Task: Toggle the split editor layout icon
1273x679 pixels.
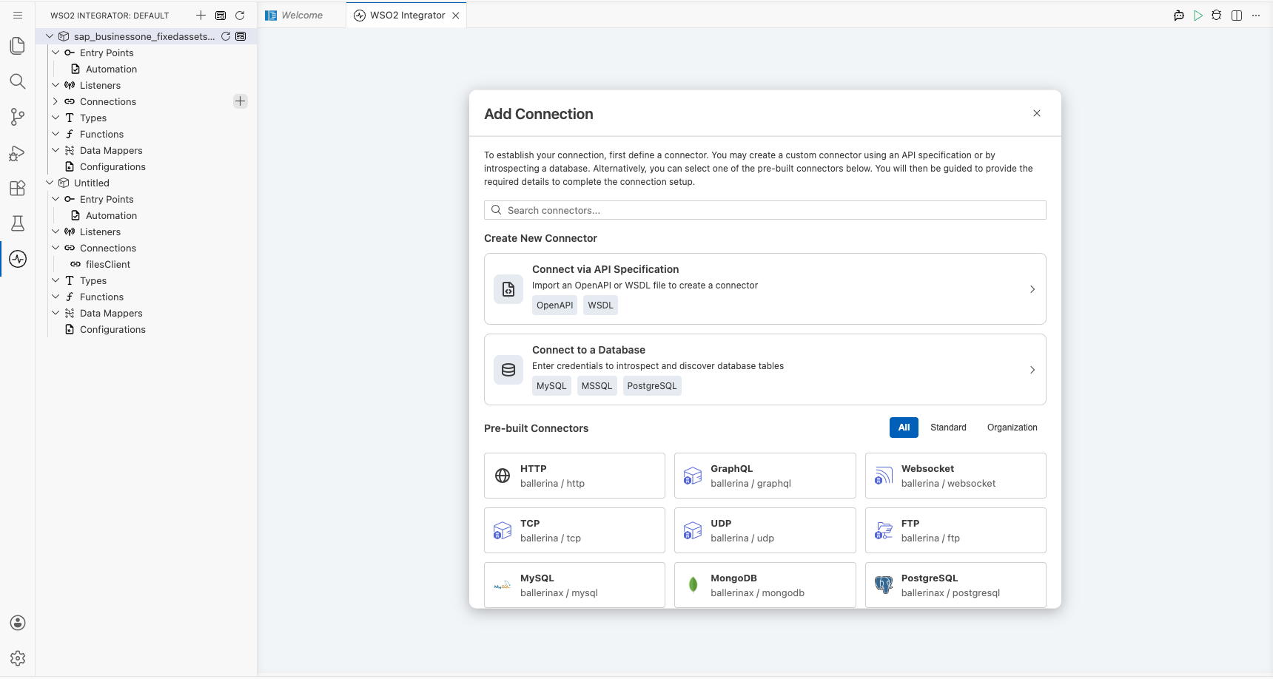Action: point(1237,16)
